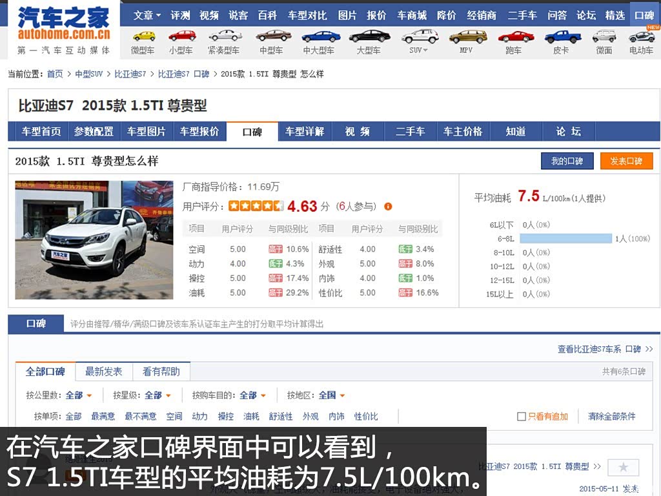Viewport: 661px width, 496px height.
Task: Switch to the 参数配置 tab
Action: point(94,132)
